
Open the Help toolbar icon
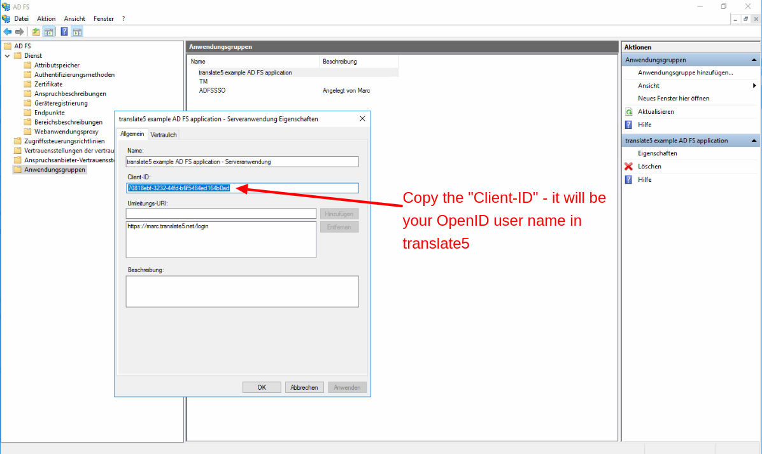point(64,32)
